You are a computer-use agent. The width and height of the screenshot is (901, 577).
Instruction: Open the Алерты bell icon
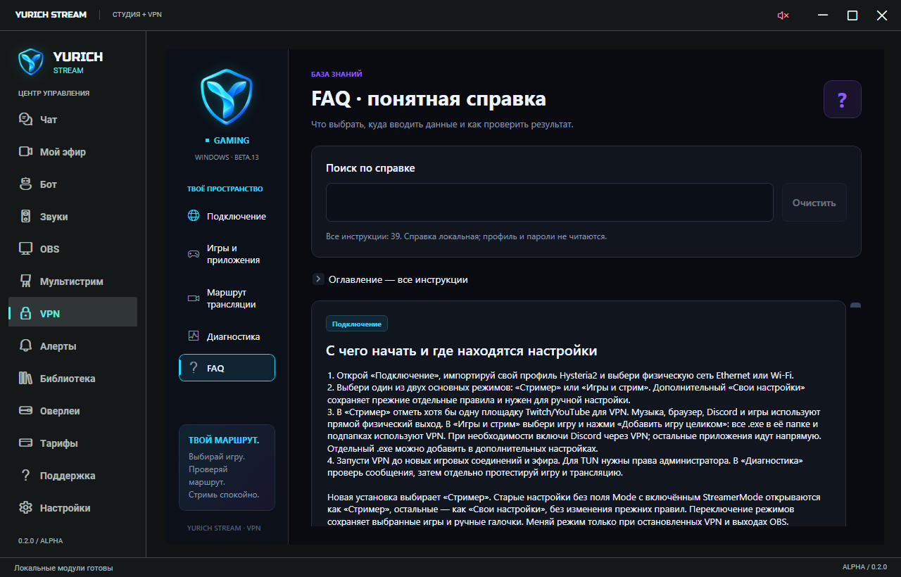point(26,346)
